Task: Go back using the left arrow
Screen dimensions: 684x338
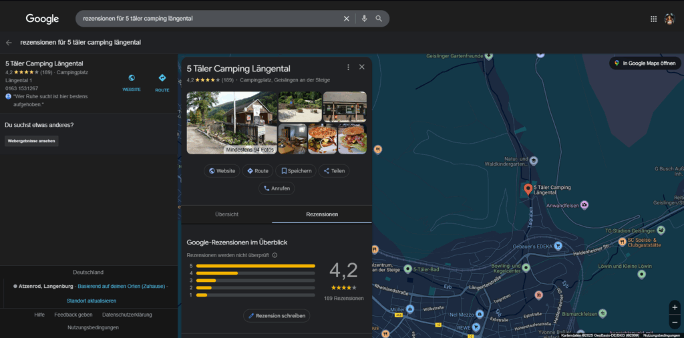Action: [x=9, y=42]
